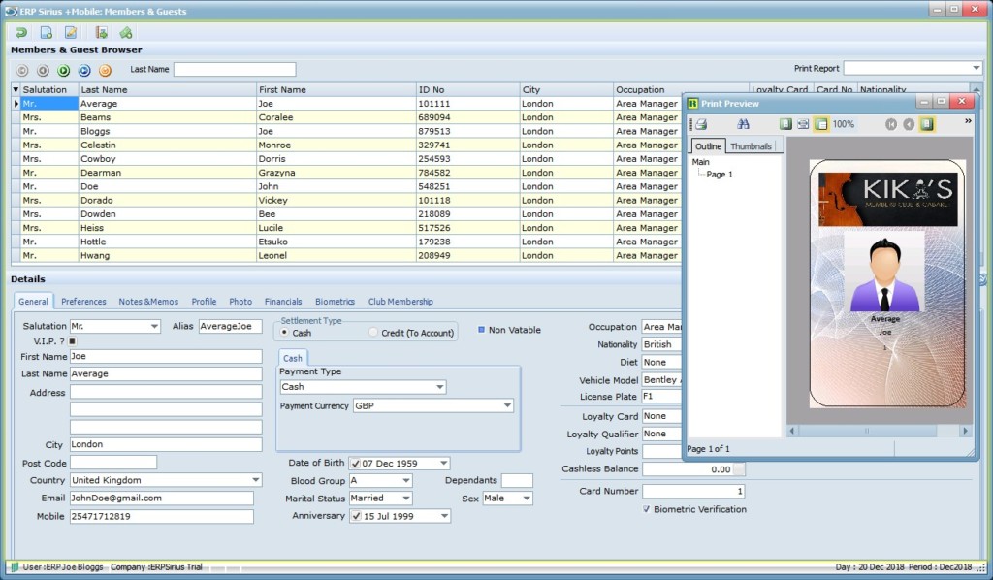The image size is (993, 580).
Task: Switch to the Photo tab
Action: pos(240,302)
